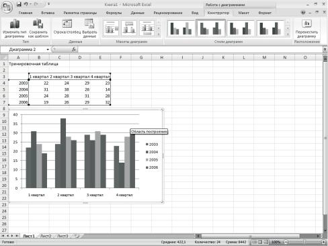Switch to the Формат chart tab
This screenshot has height=246, width=328.
(x=265, y=13)
